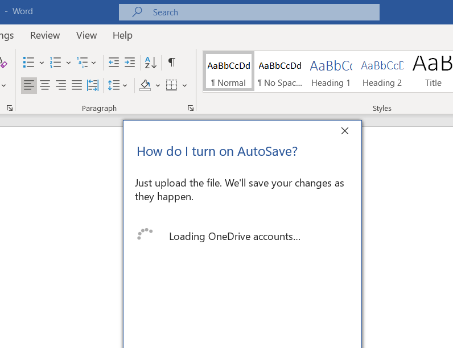This screenshot has height=348, width=453.
Task: Open the Borders dropdown arrow
Action: (x=184, y=86)
